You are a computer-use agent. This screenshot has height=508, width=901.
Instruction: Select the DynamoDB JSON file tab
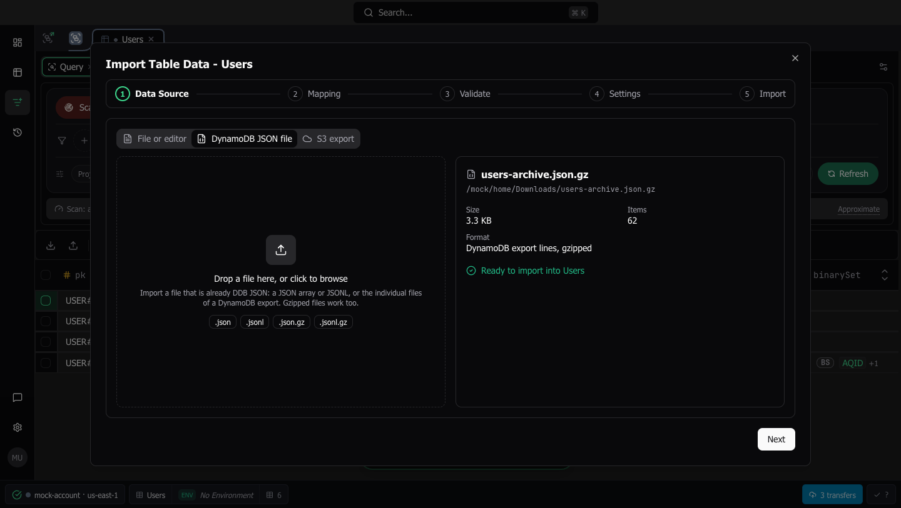[245, 139]
